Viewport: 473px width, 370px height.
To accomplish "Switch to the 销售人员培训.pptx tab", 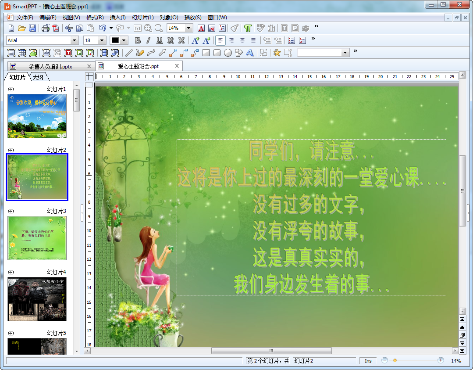I will click(x=50, y=67).
